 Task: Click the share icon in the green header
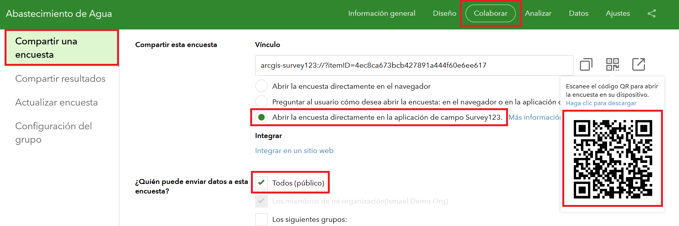point(652,13)
